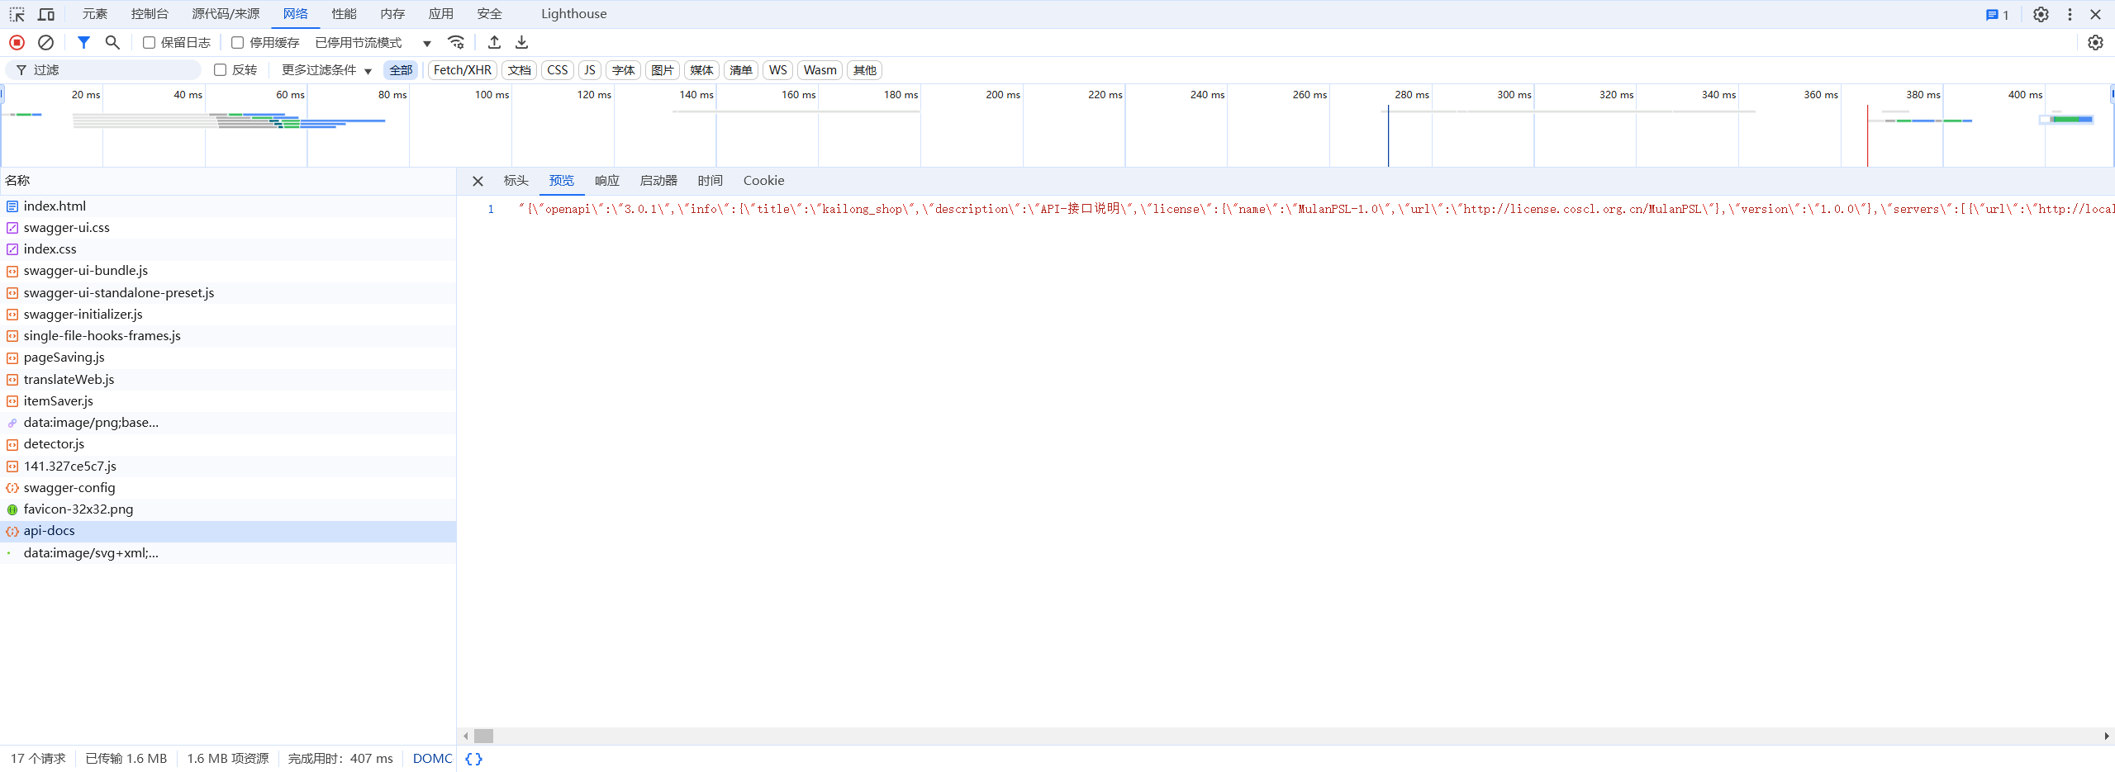Switch to the 元素 panel tab
The height and width of the screenshot is (772, 2115).
coord(95,14)
